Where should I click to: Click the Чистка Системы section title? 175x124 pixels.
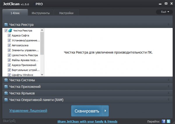[x=22, y=80]
